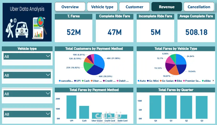
Task: Click the eBike legend entry
Action: pos(206,81)
